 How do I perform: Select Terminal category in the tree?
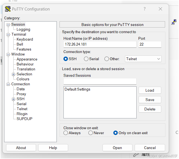tap(19, 34)
